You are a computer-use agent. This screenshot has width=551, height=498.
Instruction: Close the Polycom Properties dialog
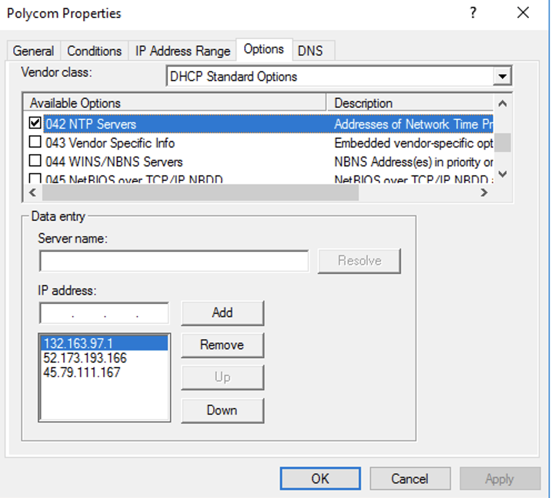523,13
